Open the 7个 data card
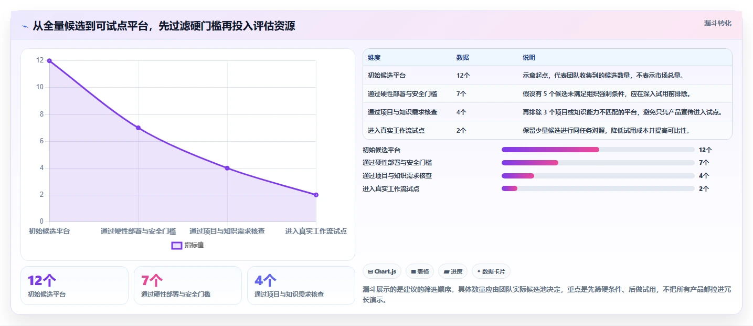753x326 pixels. (188, 286)
